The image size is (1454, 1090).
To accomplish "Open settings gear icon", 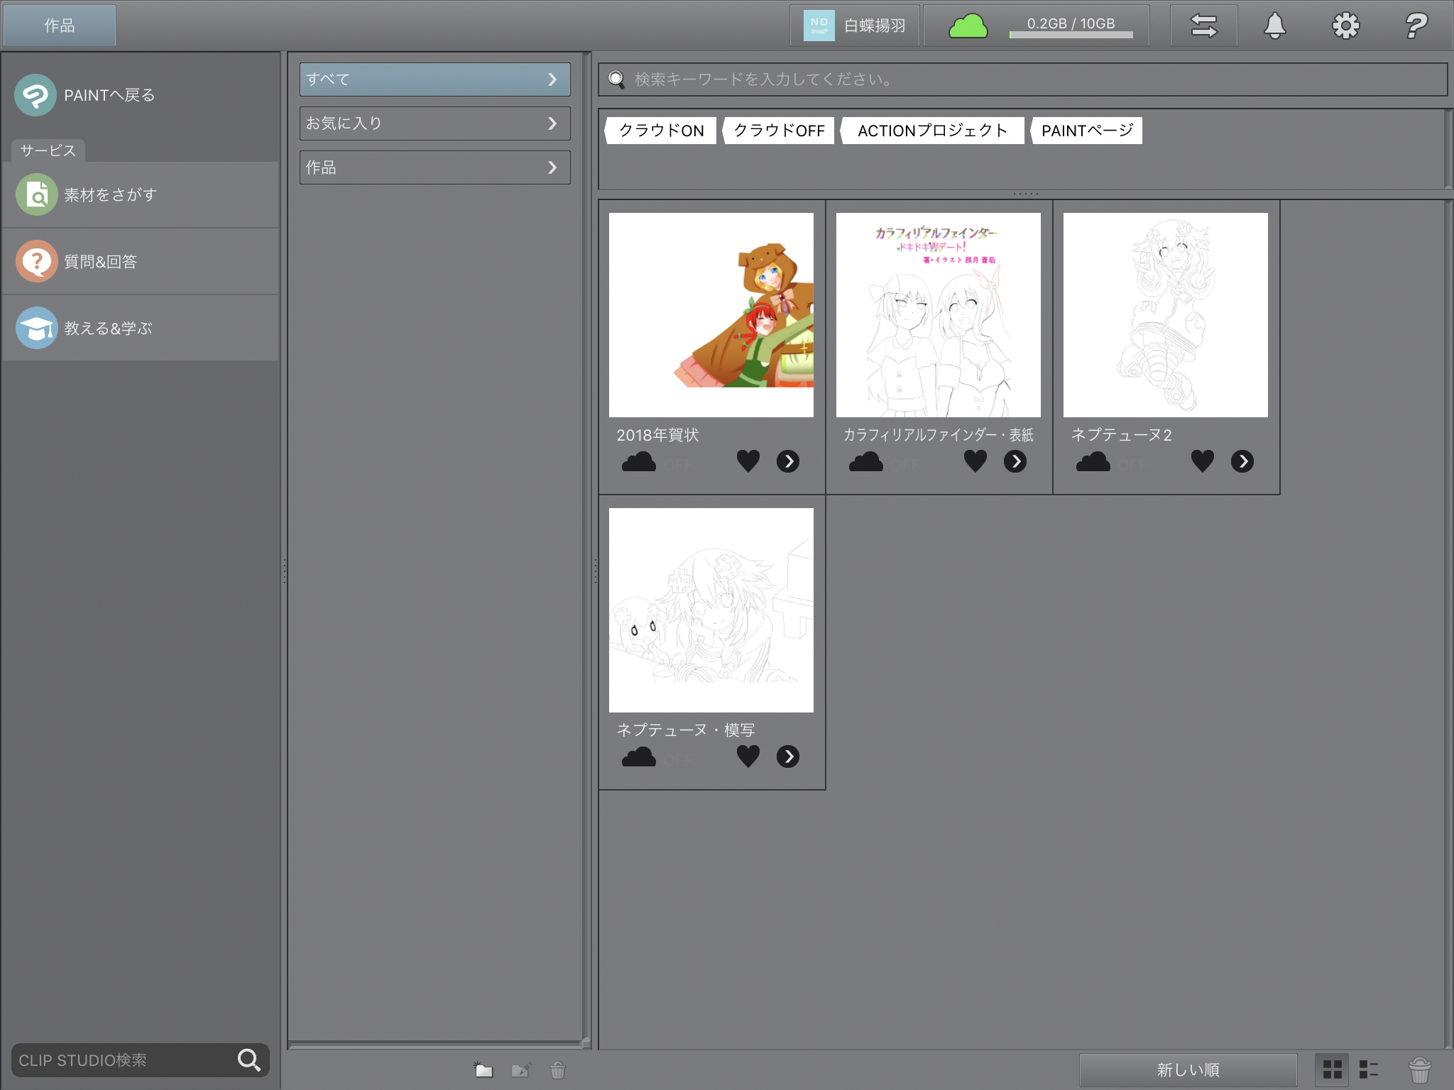I will click(x=1345, y=26).
